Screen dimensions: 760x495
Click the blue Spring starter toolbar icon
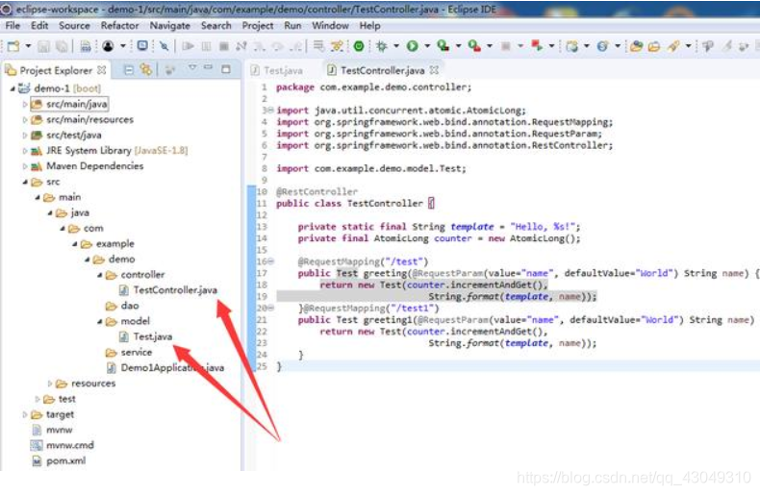pos(602,46)
